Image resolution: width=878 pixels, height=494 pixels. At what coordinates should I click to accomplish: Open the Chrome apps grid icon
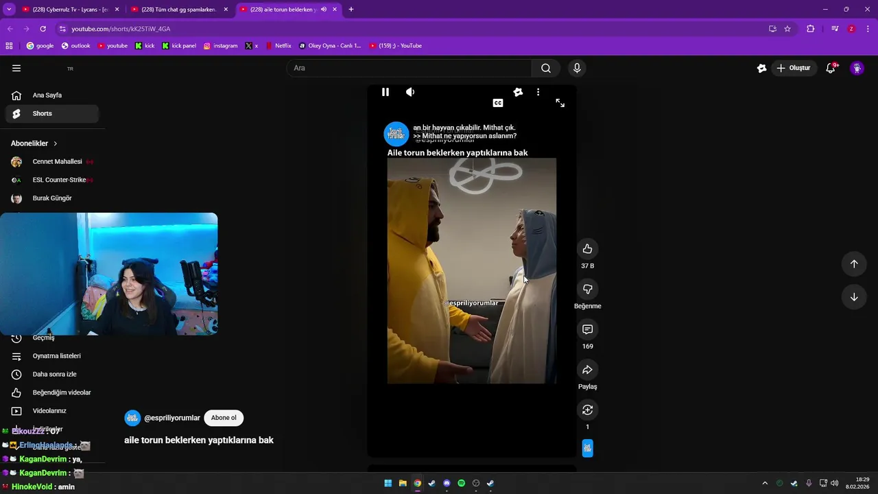click(9, 46)
